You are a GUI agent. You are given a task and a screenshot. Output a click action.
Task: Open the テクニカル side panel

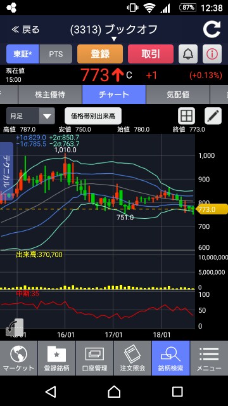tap(6, 171)
